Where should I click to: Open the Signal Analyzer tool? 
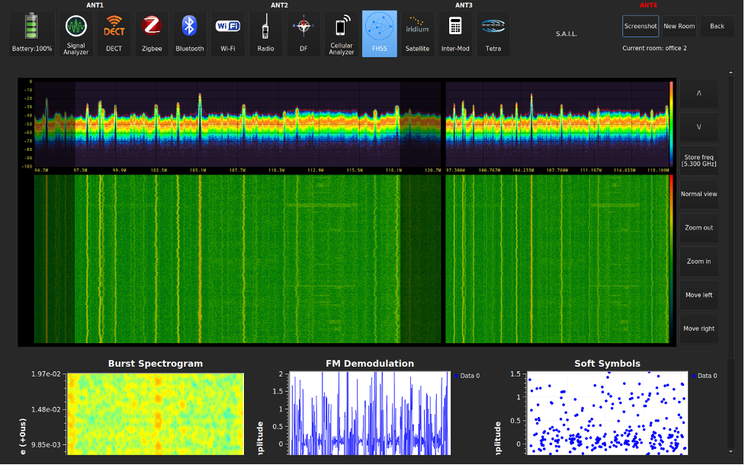click(x=75, y=34)
